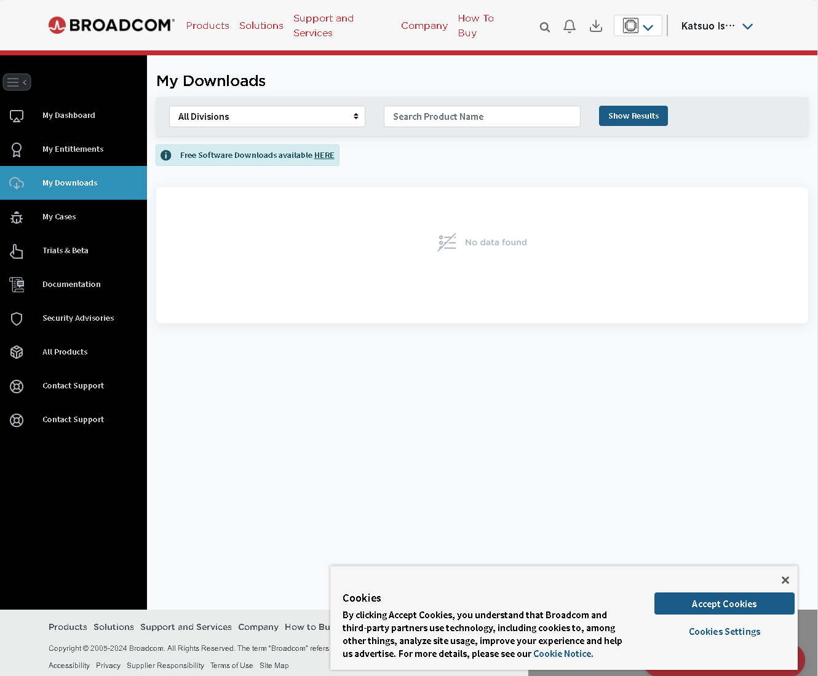Click the My Downloads page heading

pos(211,81)
